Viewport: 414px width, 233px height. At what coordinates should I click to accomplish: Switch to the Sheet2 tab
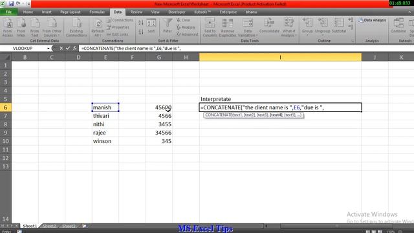click(49, 226)
